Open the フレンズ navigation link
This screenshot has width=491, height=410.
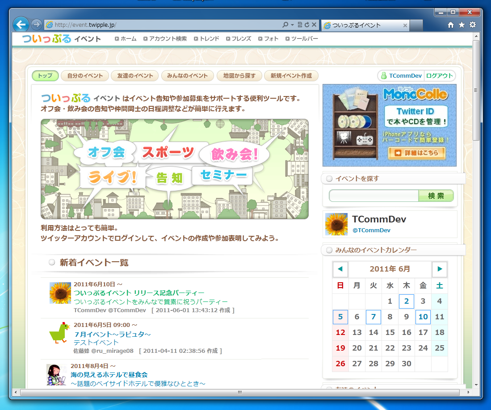click(239, 39)
